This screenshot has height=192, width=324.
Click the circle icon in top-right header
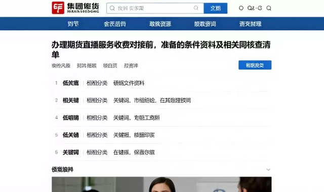click(241, 8)
